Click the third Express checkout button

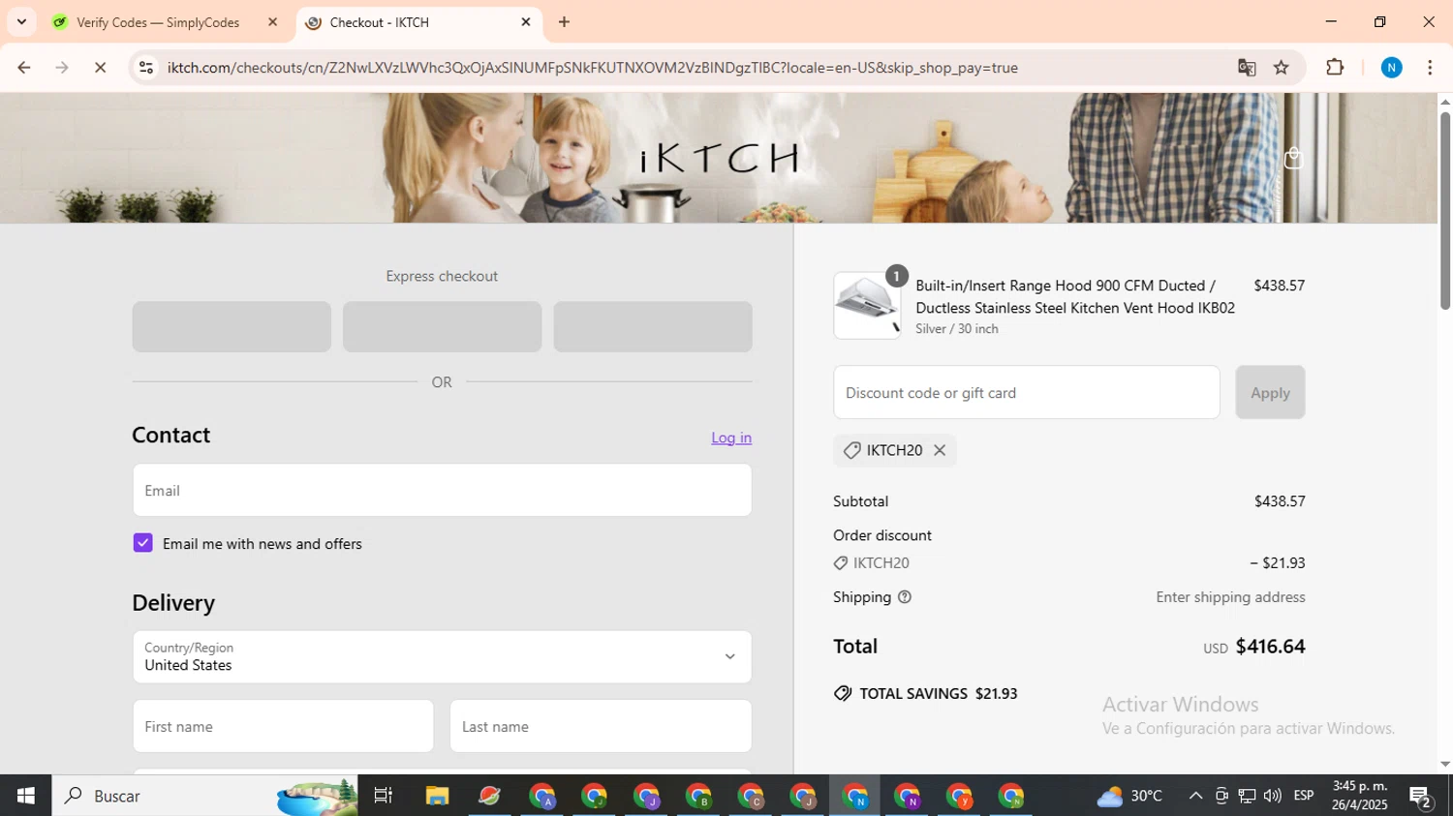[653, 326]
